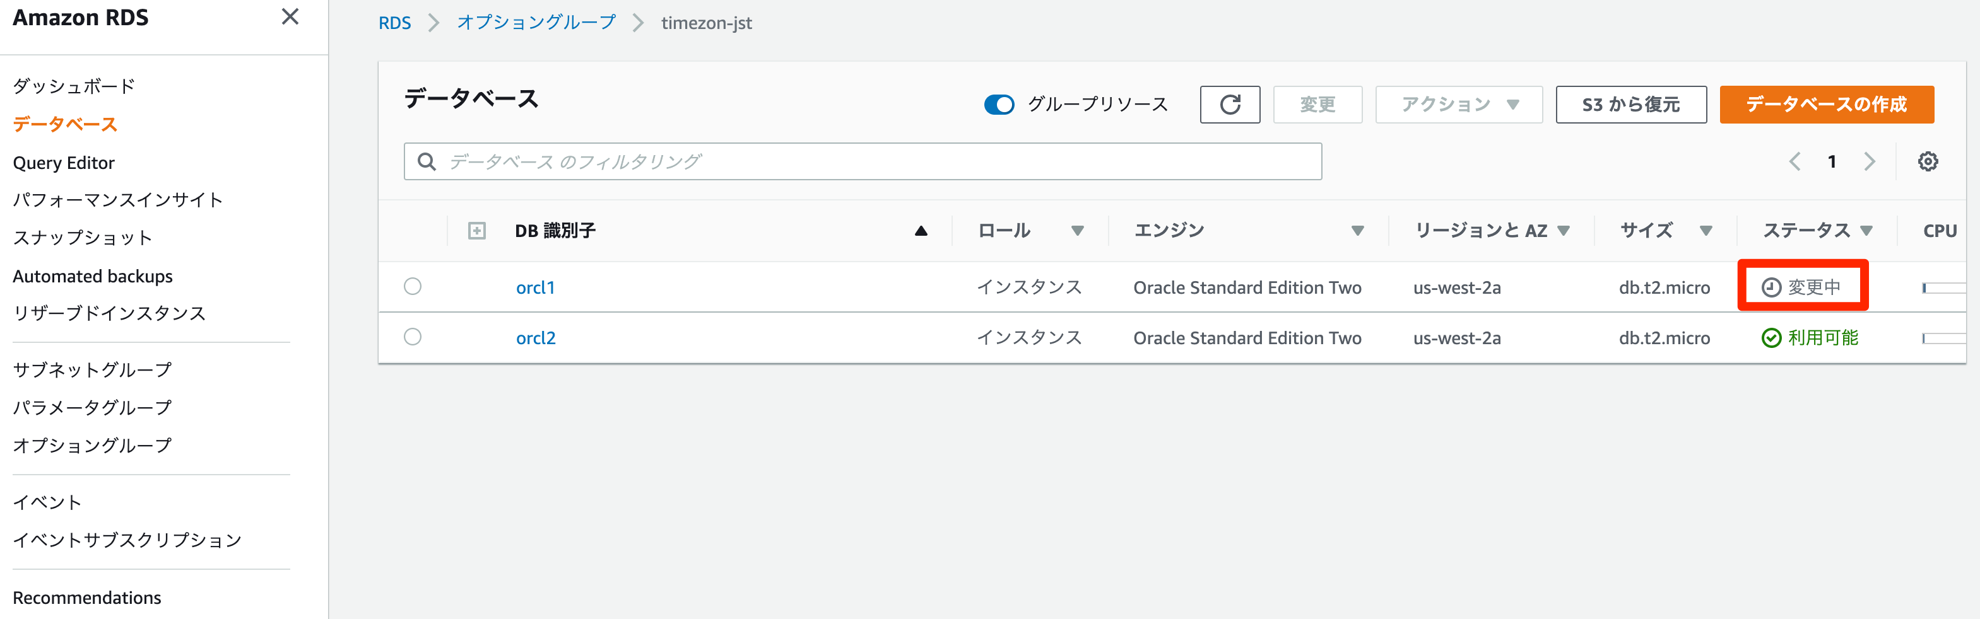Open the orcl1 database link
The width and height of the screenshot is (1980, 619).
[535, 287]
